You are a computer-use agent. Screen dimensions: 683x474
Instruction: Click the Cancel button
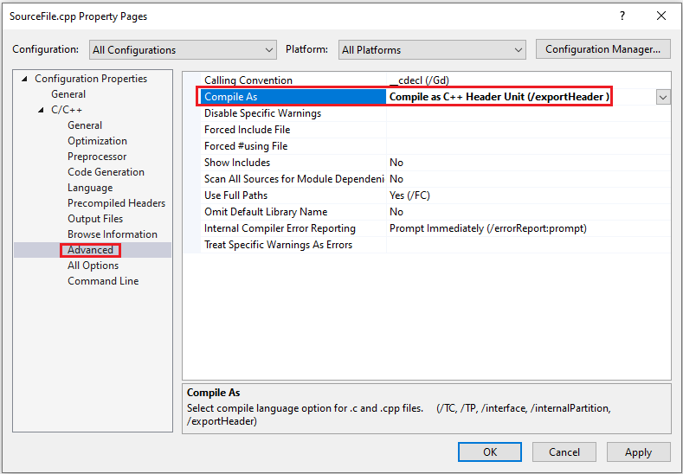pyautogui.click(x=564, y=452)
